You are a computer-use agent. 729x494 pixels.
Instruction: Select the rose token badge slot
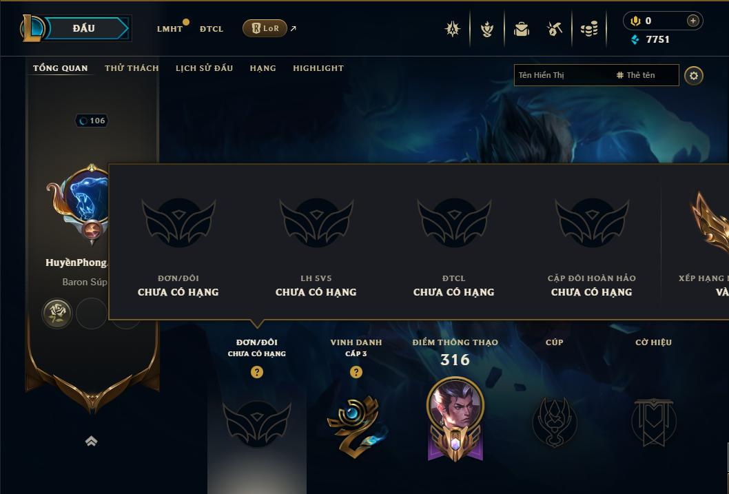pyautogui.click(x=57, y=313)
